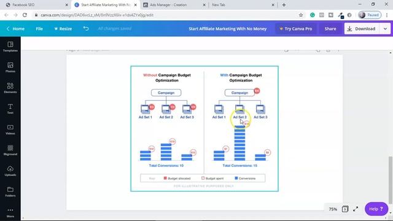Open the page grid view icon
Image resolution: width=393 pixels, height=221 pixels.
(x=345, y=209)
